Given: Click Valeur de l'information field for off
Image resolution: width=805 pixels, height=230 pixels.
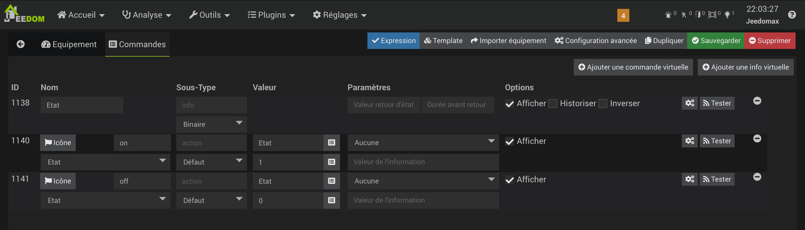Looking at the screenshot, I should (423, 200).
